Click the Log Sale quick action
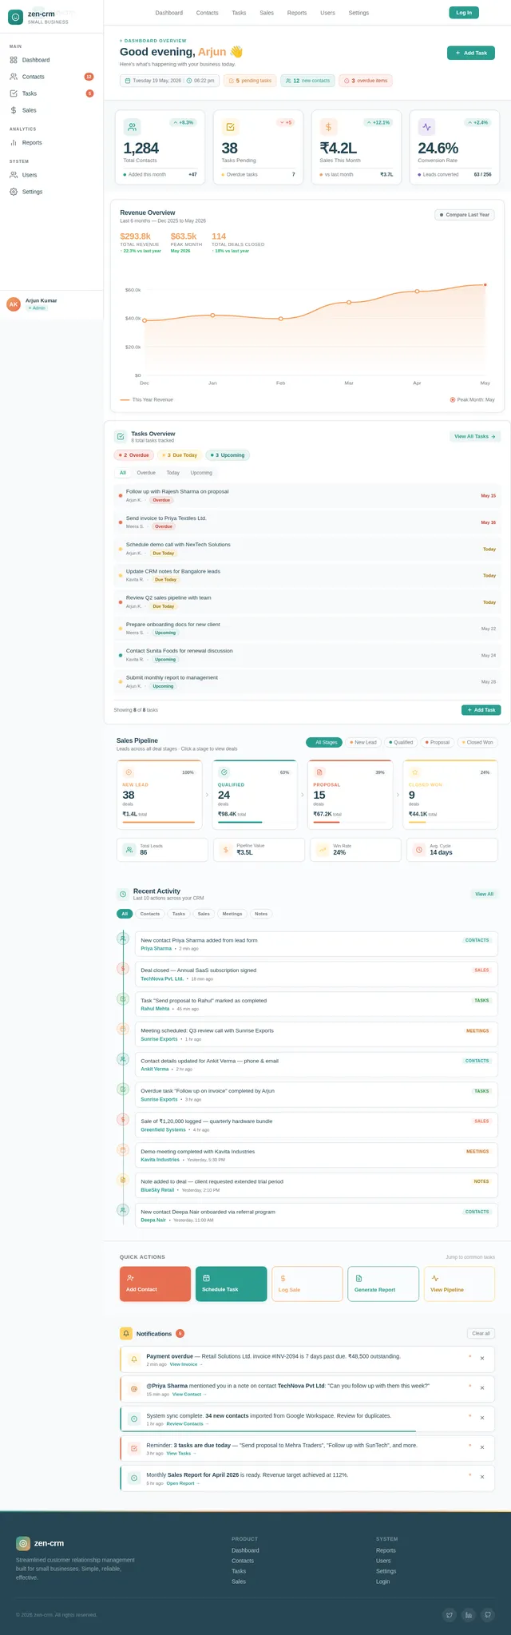511x1635 pixels. (307, 1284)
